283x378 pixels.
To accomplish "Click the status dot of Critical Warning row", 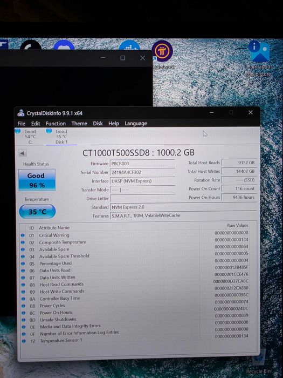I will coord(23,235).
